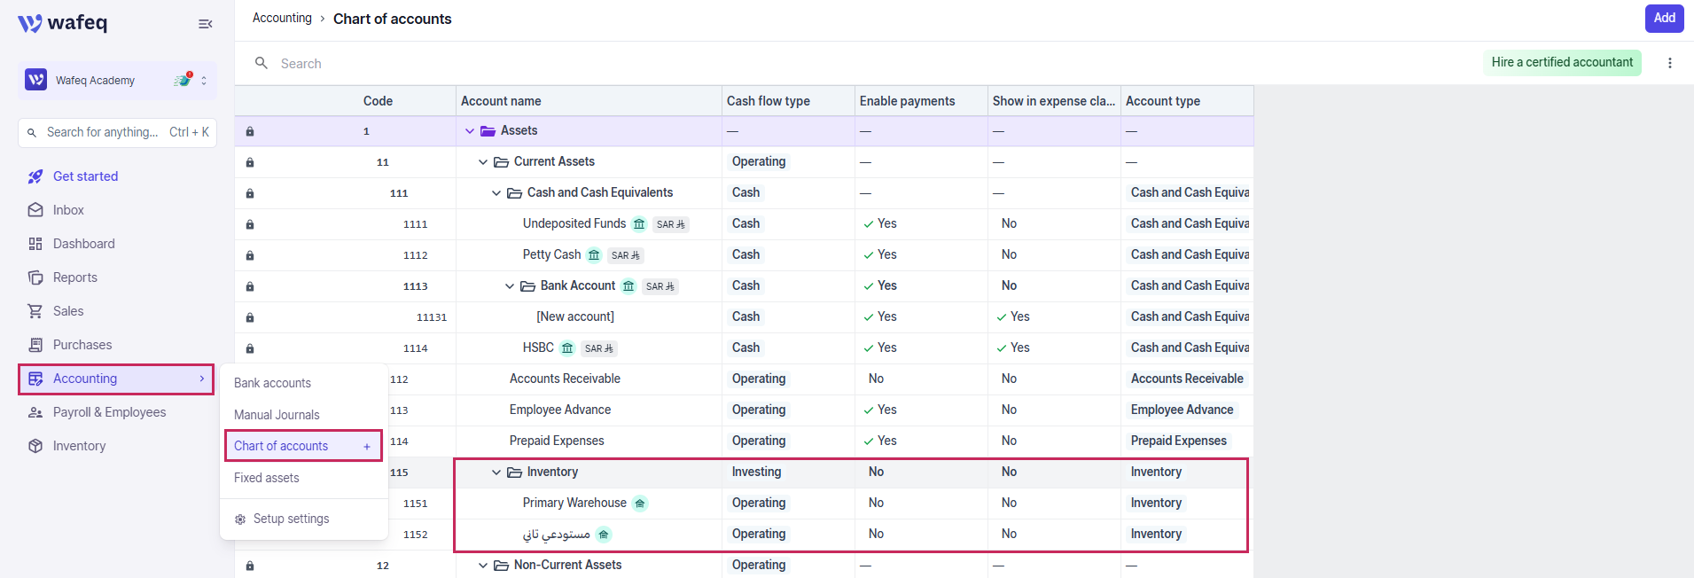This screenshot has height=578, width=1694.
Task: Sort by the Code column header
Action: pyautogui.click(x=378, y=101)
